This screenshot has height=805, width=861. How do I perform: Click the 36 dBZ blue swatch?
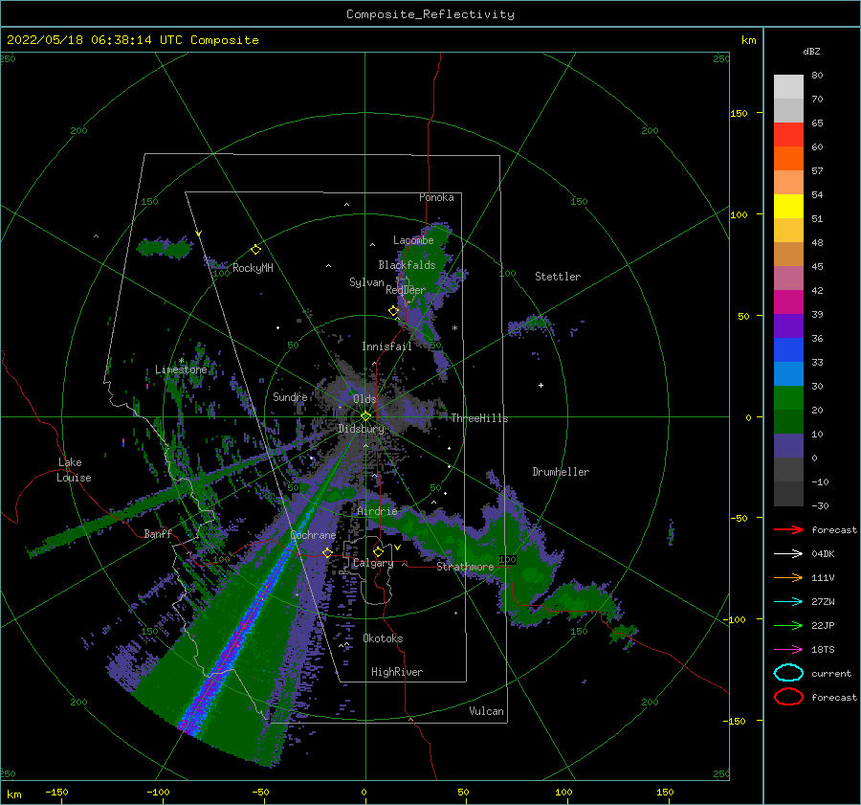coord(788,349)
